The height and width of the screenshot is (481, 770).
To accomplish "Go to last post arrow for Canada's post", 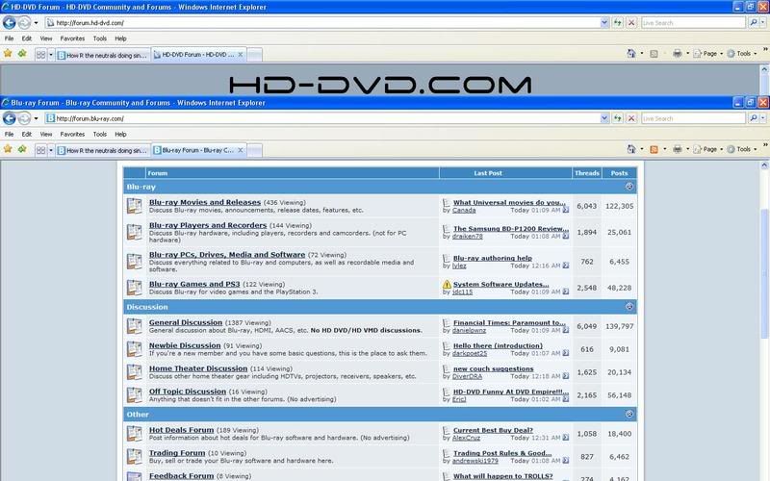I will pyautogui.click(x=566, y=210).
